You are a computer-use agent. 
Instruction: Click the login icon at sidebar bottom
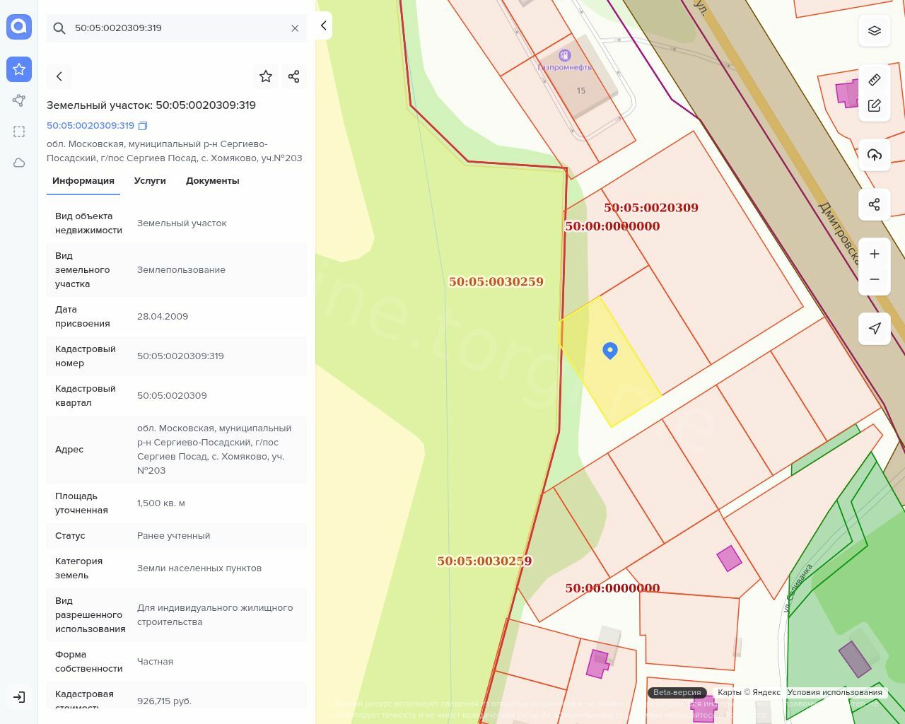point(19,697)
